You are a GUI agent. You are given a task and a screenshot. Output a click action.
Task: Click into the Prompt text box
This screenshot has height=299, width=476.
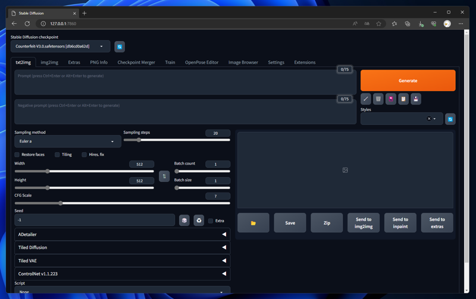(185, 82)
